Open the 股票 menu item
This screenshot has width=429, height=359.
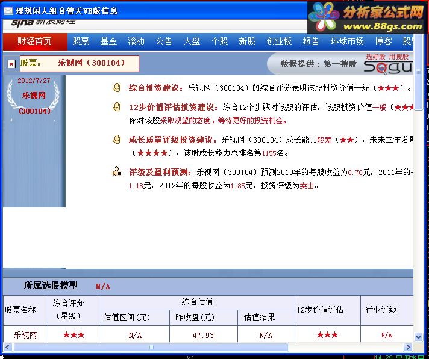(x=81, y=41)
